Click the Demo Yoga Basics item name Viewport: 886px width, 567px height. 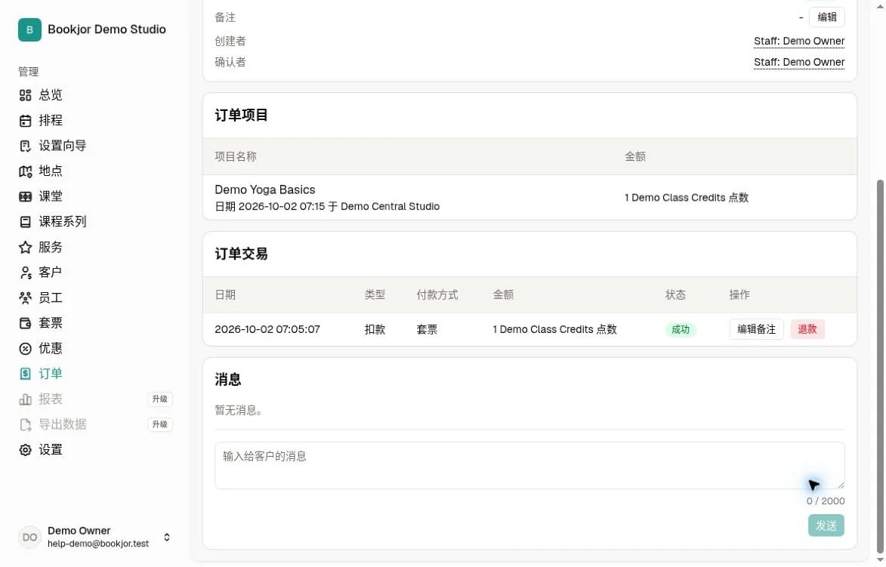265,190
